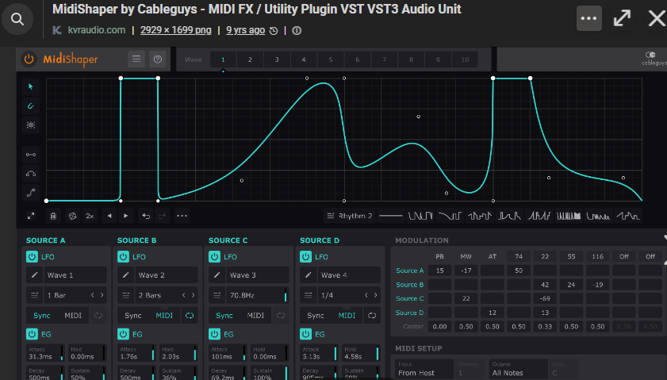This screenshot has height=380, width=667.
Task: Click the expand editor arrows icon
Action: coord(31,216)
